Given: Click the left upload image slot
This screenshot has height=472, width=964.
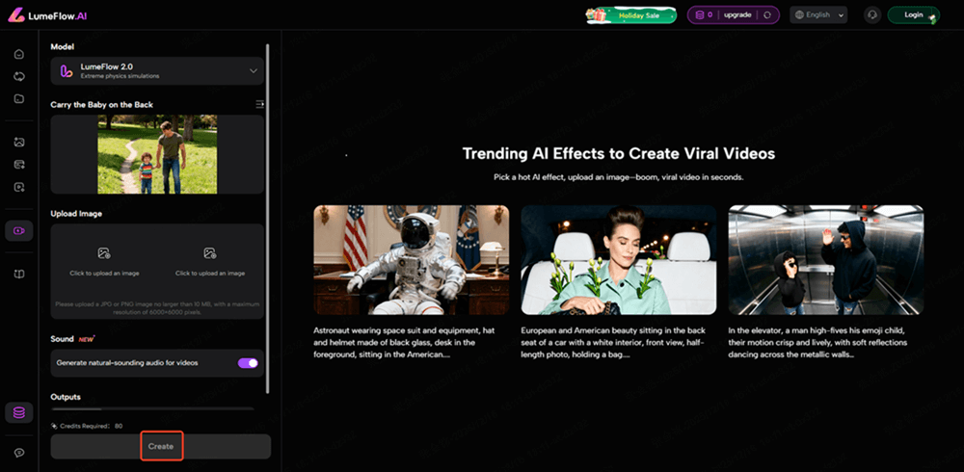Looking at the screenshot, I should point(104,260).
